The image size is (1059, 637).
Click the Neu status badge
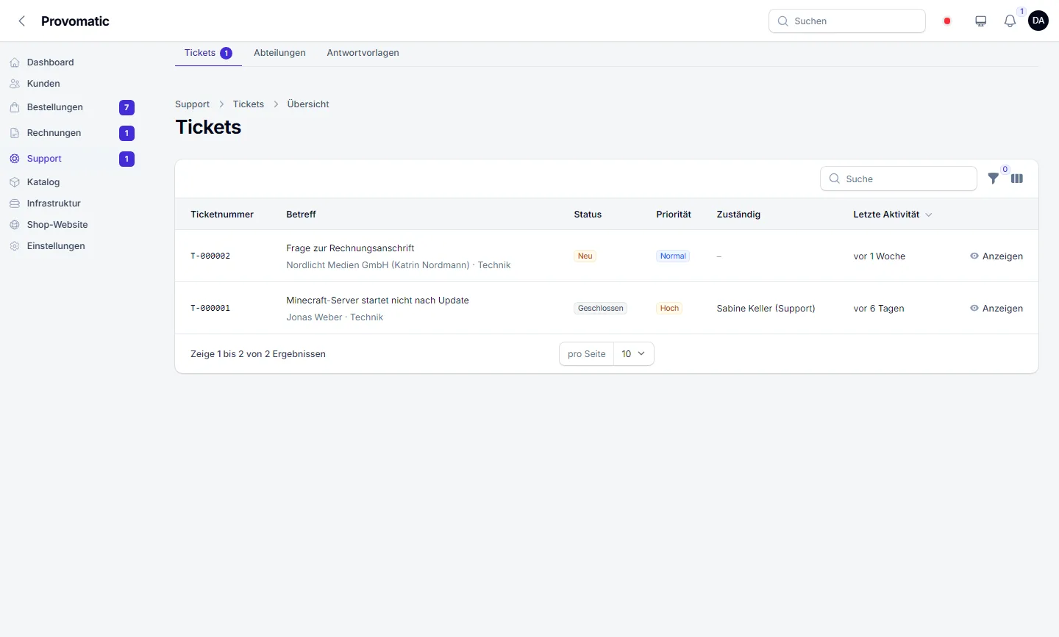(585, 256)
